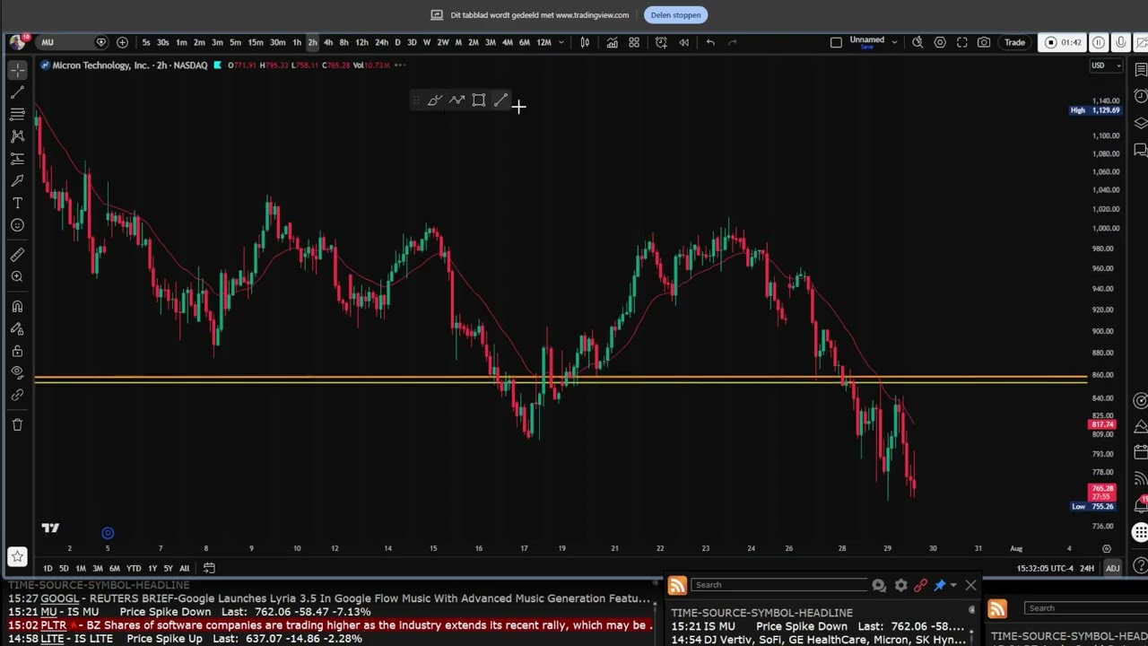Expand the Unnamed layout dropdown arrow

tap(894, 42)
